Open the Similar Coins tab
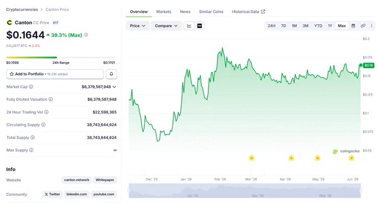 [x=211, y=12]
